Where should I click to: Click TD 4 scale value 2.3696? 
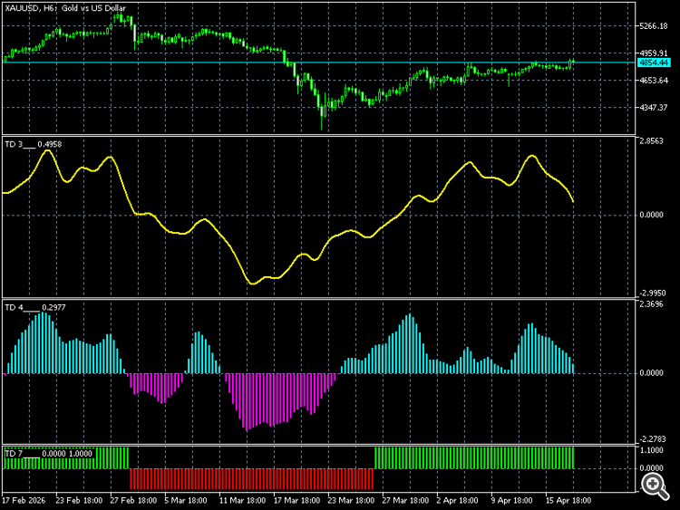click(651, 304)
